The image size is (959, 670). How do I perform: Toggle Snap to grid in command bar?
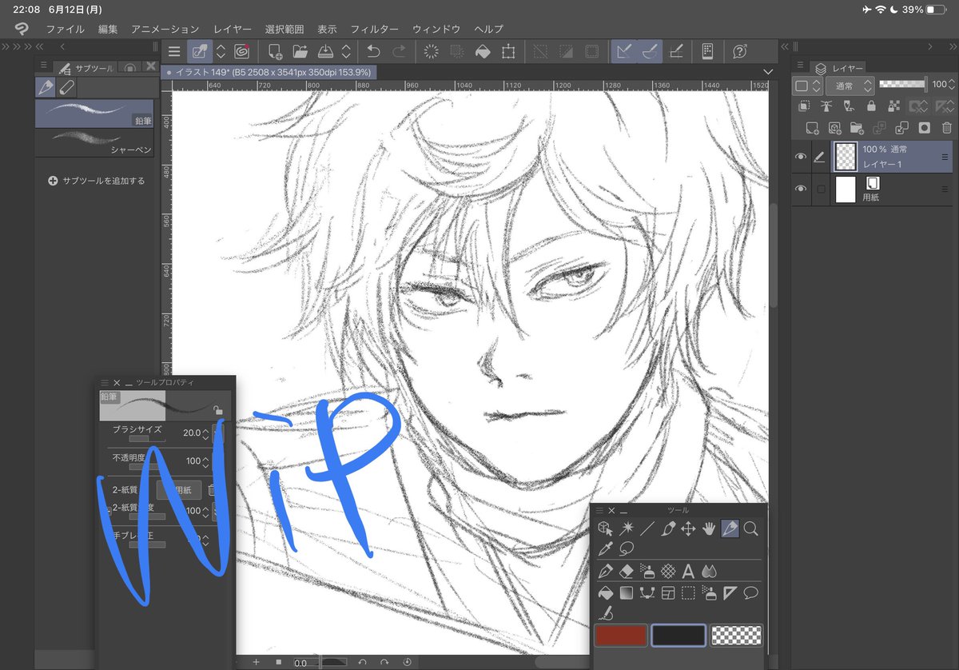click(676, 52)
